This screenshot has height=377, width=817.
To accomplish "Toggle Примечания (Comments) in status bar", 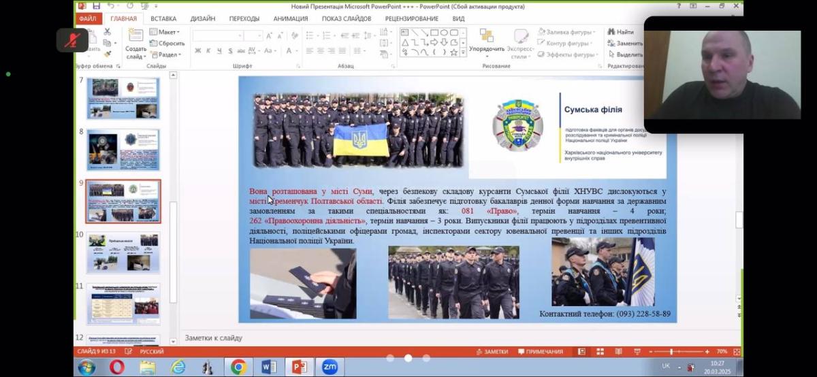I will [540, 352].
